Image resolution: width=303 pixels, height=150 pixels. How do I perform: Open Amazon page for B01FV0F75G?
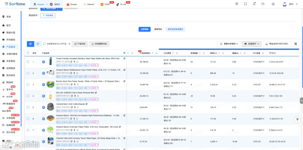[74, 73]
